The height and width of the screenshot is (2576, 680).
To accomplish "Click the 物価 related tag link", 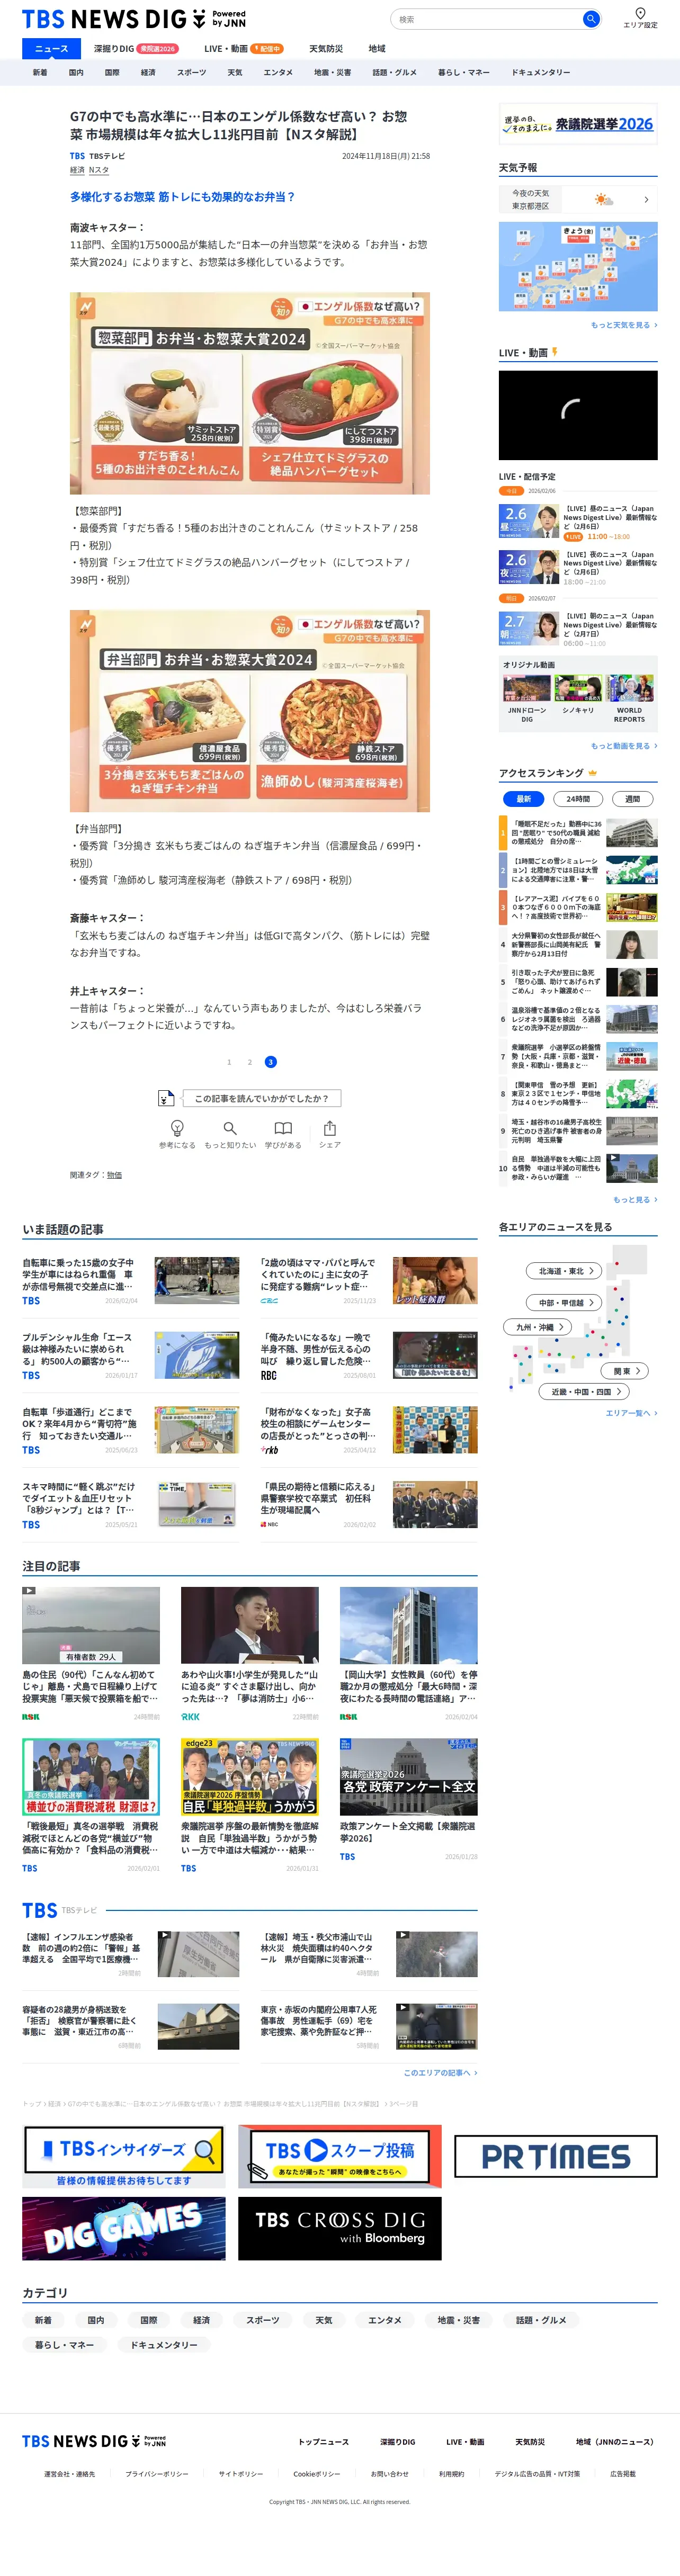I will point(114,1175).
